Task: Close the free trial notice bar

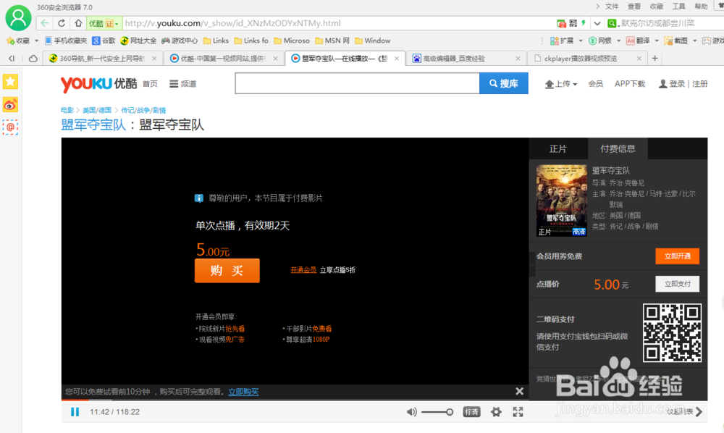Action: click(519, 392)
